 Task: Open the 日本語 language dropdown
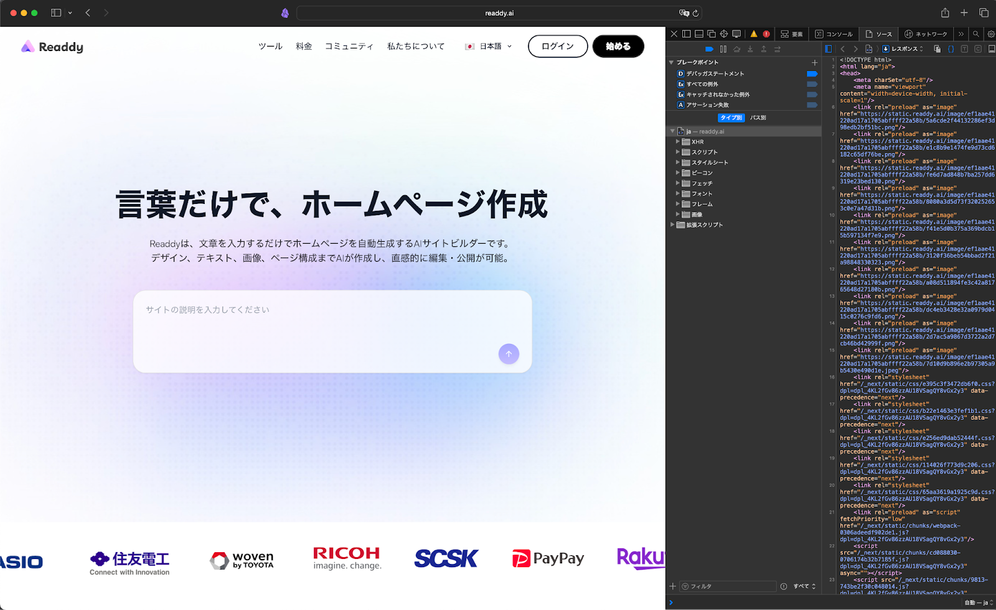[x=489, y=46]
